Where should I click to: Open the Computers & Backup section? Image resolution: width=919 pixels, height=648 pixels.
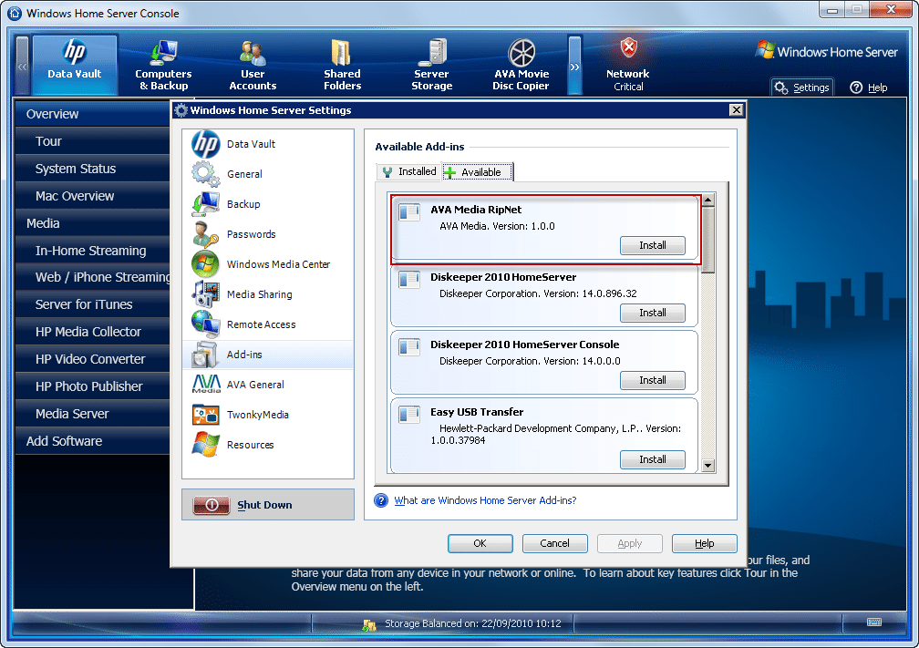coord(163,64)
